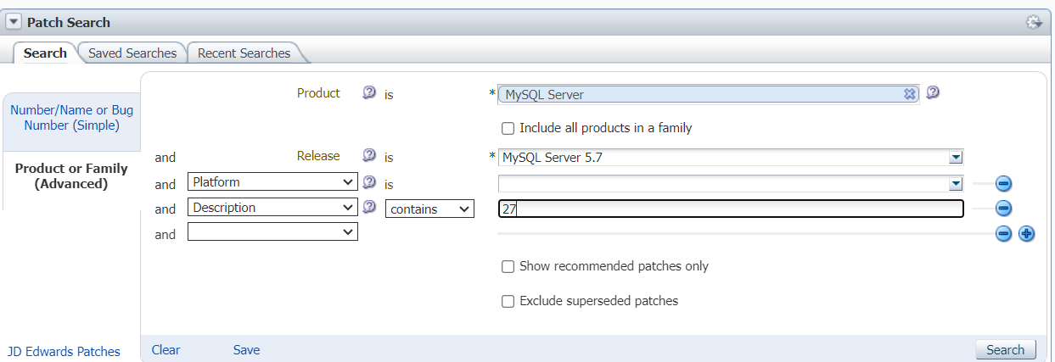Open the Description filter type dropdown
Image resolution: width=1055 pixels, height=362 pixels.
272,208
